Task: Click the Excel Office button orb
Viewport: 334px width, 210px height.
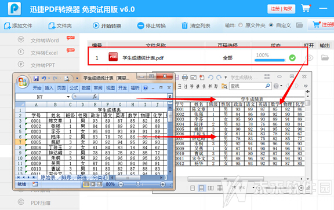Action: coord(23,82)
